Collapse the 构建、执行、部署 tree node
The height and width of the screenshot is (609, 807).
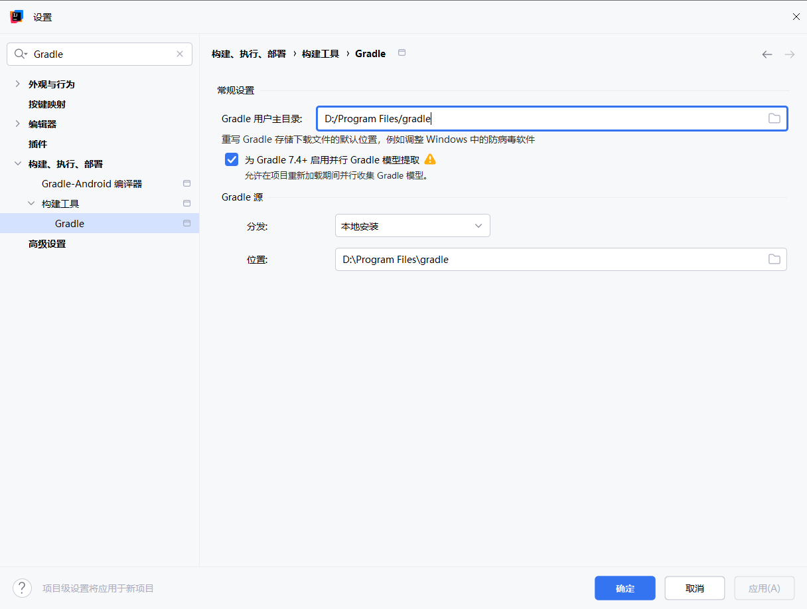(x=18, y=163)
